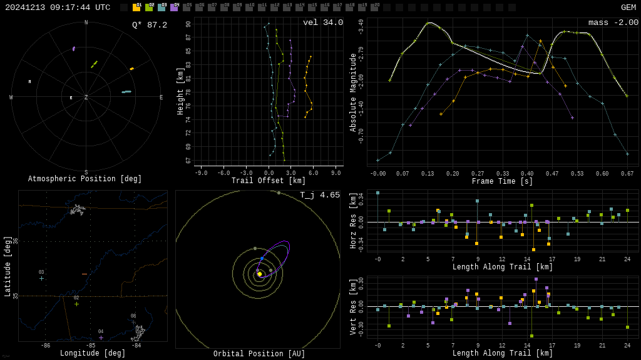Click the mass -2.00 readout
The image size is (641, 360).
click(613, 22)
